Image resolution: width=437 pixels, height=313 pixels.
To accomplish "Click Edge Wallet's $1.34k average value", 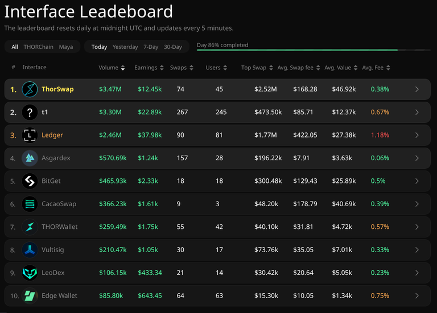I will pyautogui.click(x=342, y=296).
